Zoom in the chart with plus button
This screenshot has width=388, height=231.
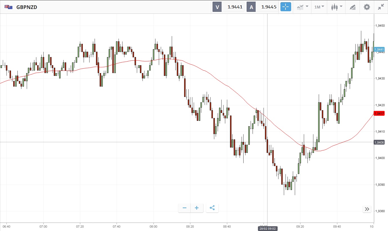[197, 208]
